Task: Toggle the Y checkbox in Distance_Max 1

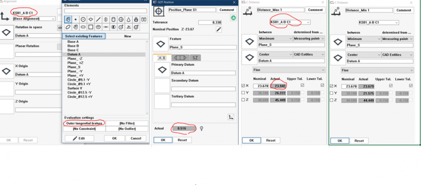Action: (x=243, y=93)
